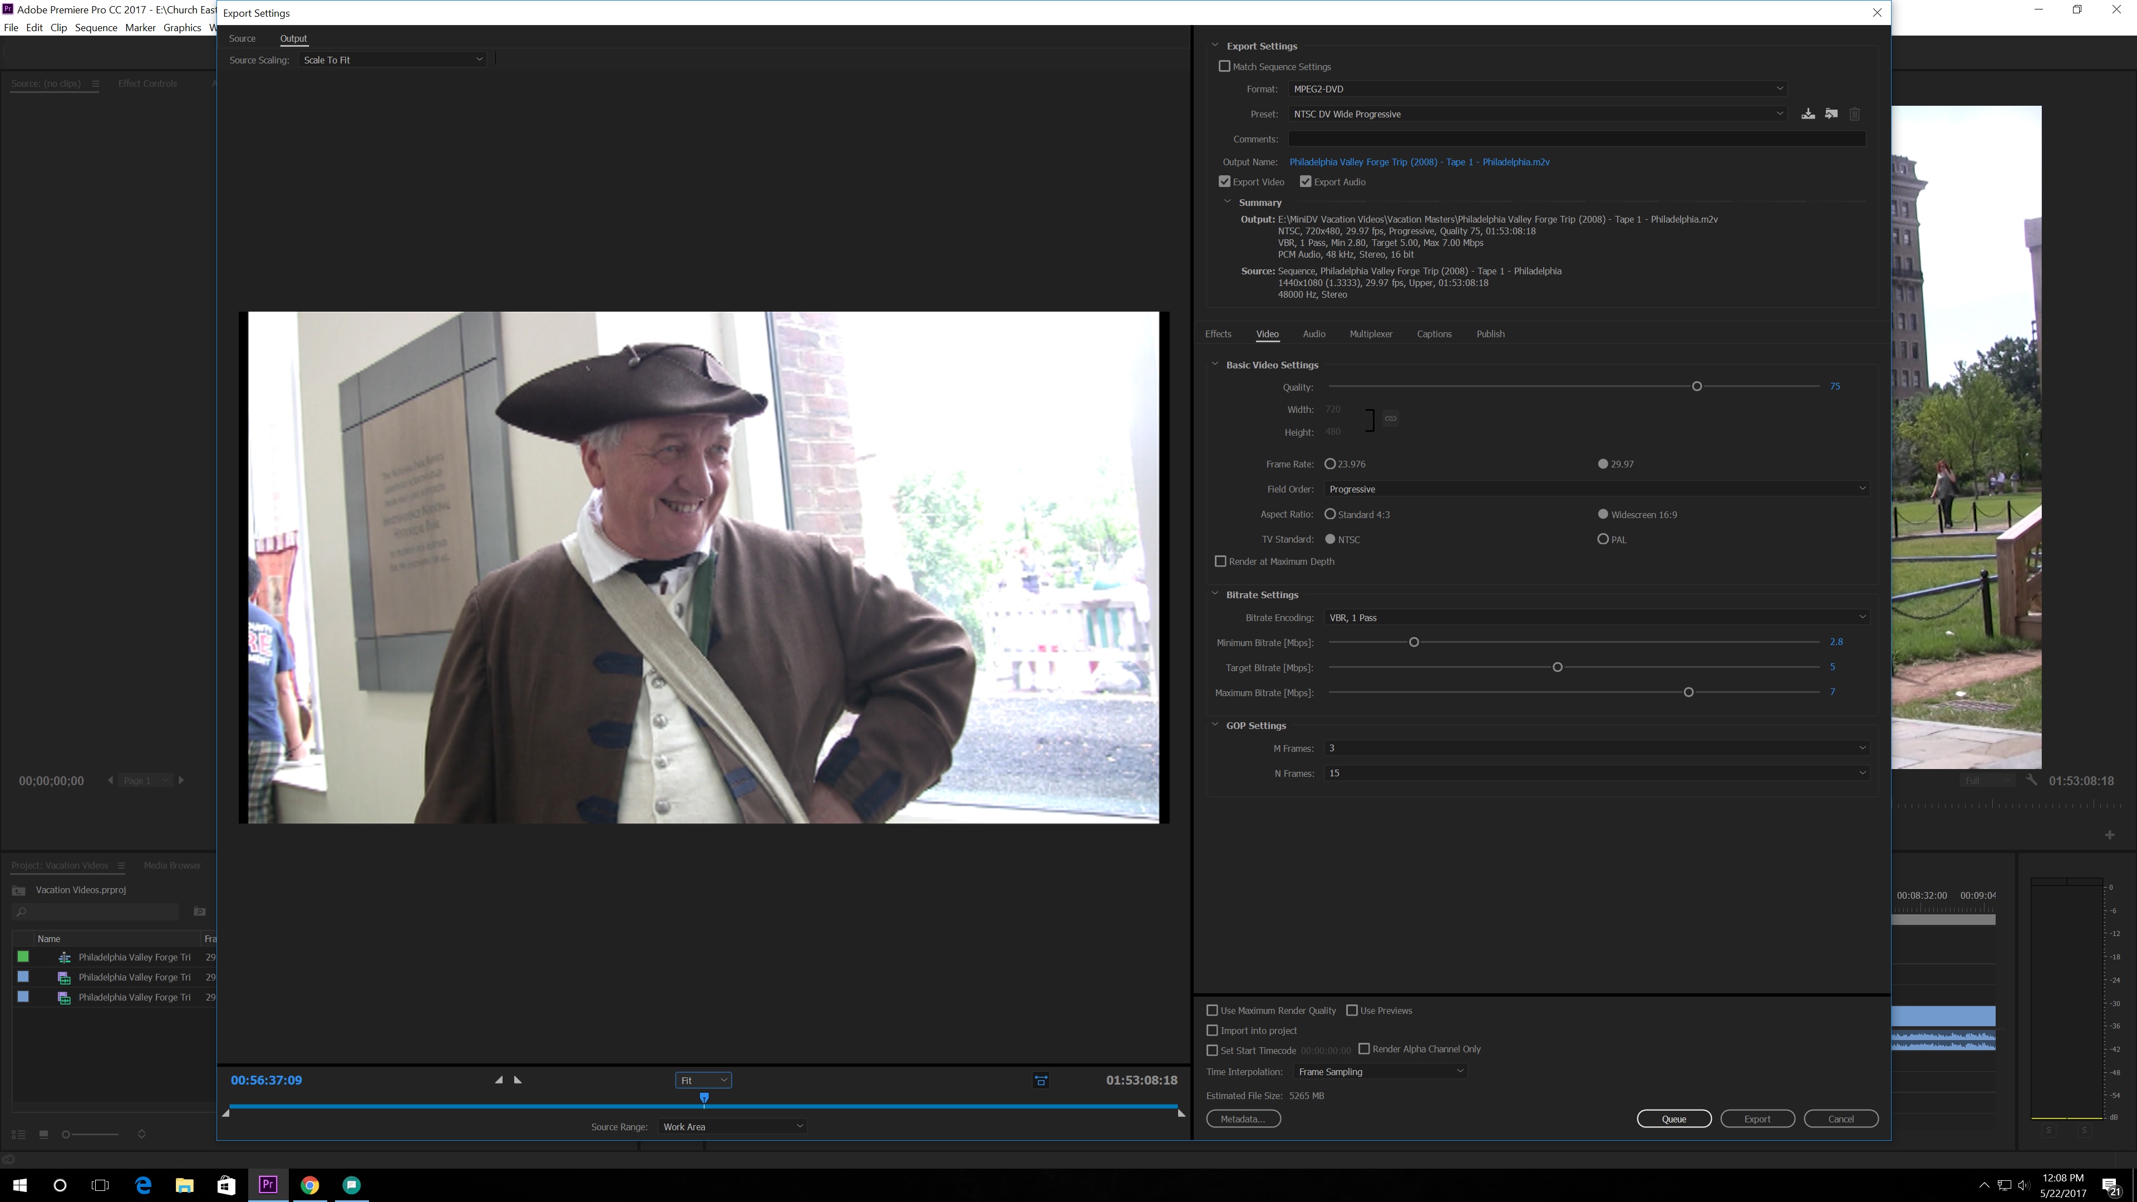Switch to Captions tab
Screen dimensions: 2137x1202
click(1434, 333)
